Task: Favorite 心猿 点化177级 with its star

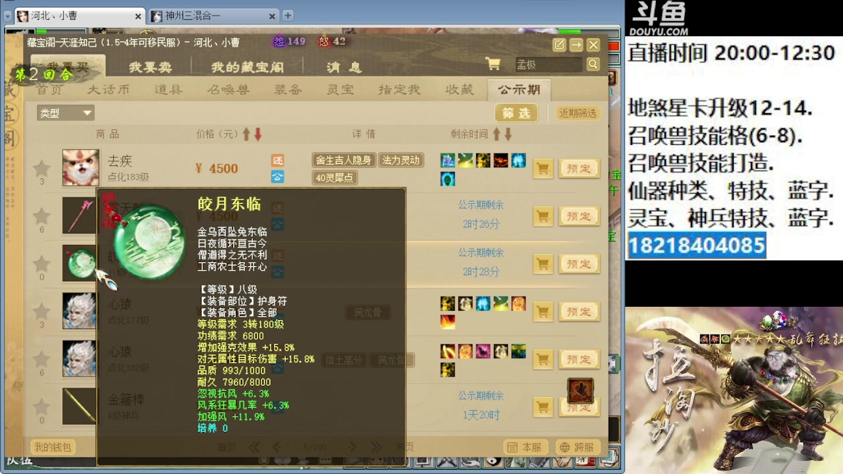Action: pyautogui.click(x=41, y=311)
